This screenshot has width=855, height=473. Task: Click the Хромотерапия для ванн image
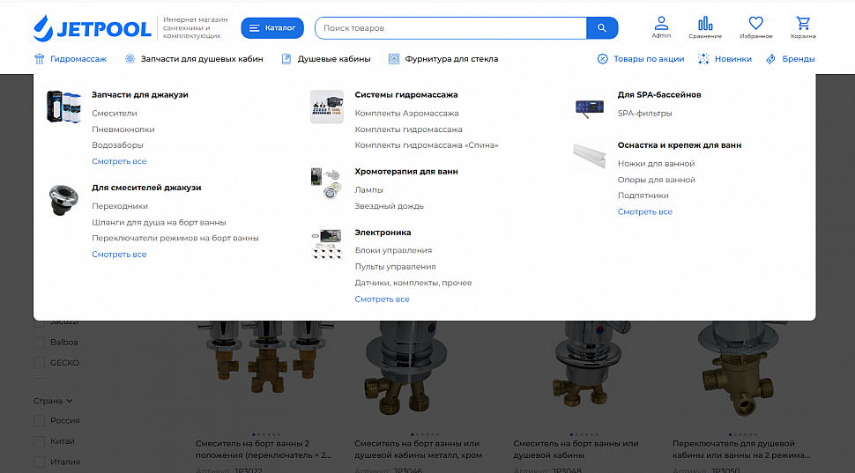click(x=327, y=183)
